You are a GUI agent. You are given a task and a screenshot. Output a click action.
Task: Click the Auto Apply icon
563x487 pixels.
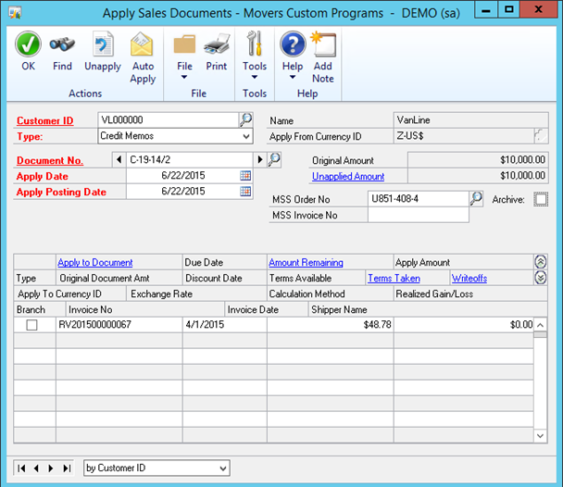click(143, 44)
